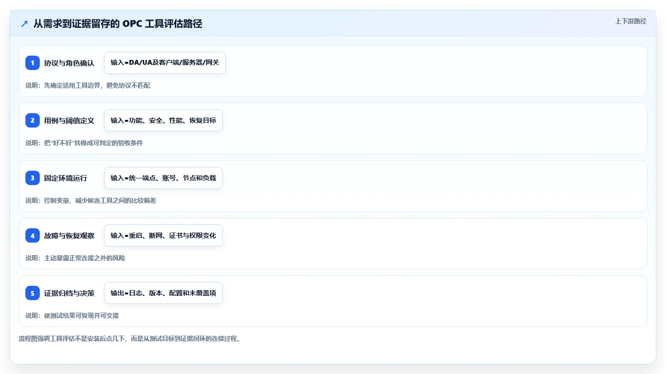Click the 输入=重启、断网、证书与权限变化 box
Viewport: 666px width, 374px height.
click(163, 235)
